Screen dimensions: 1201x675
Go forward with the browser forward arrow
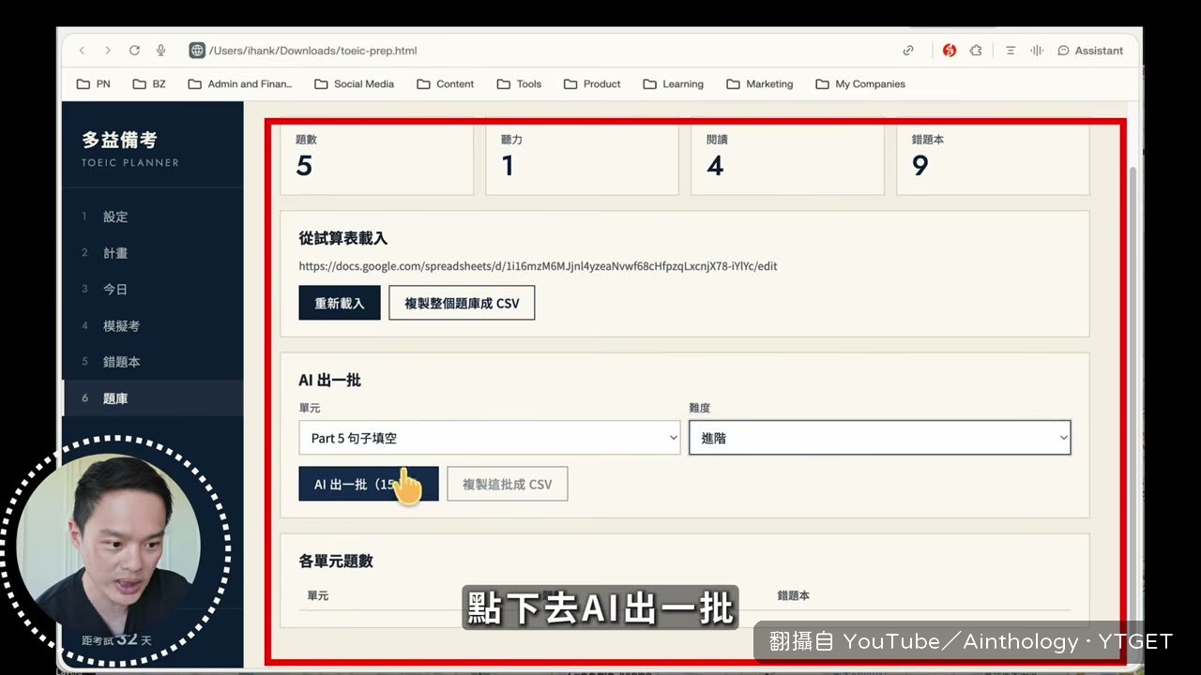(108, 51)
